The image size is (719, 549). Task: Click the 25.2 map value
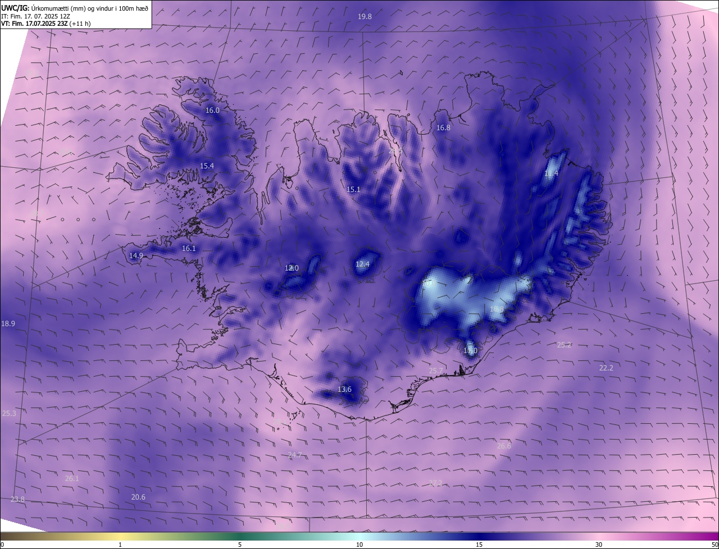coord(564,345)
